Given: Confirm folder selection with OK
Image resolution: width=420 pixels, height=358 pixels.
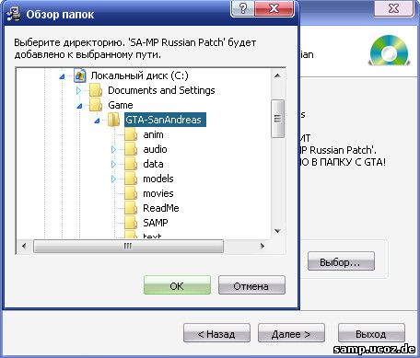Looking at the screenshot, I should pyautogui.click(x=177, y=285).
